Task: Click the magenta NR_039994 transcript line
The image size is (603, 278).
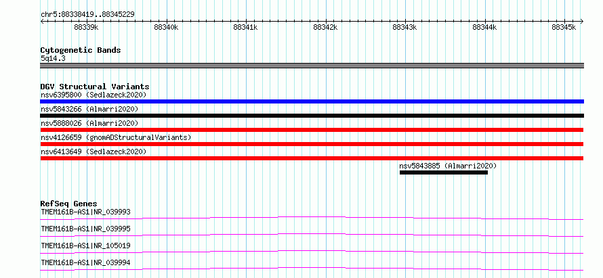Action: 312,269
